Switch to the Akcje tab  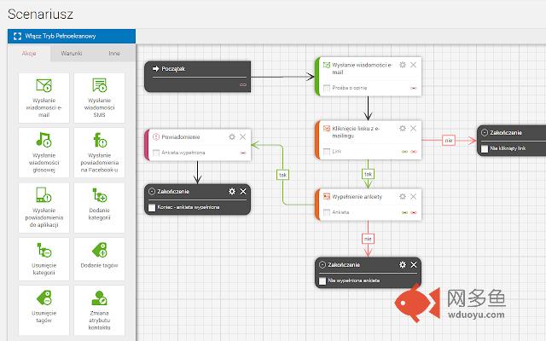click(29, 53)
